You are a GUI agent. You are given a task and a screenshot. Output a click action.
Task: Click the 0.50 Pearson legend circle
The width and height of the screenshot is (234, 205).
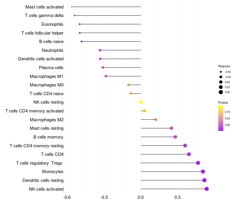[221, 92]
